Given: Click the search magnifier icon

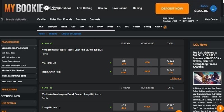Looking at the screenshot, I should 2,20.
